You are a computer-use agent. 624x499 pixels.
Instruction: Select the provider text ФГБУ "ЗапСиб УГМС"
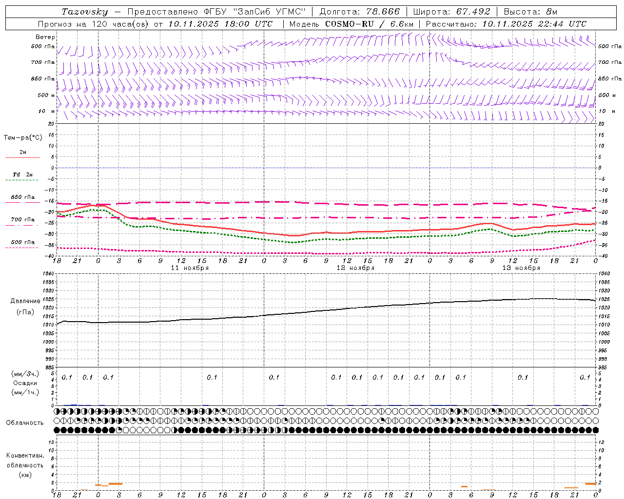point(254,12)
